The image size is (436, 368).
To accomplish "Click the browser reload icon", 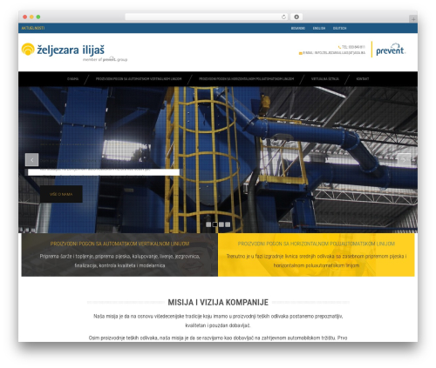I will [283, 17].
